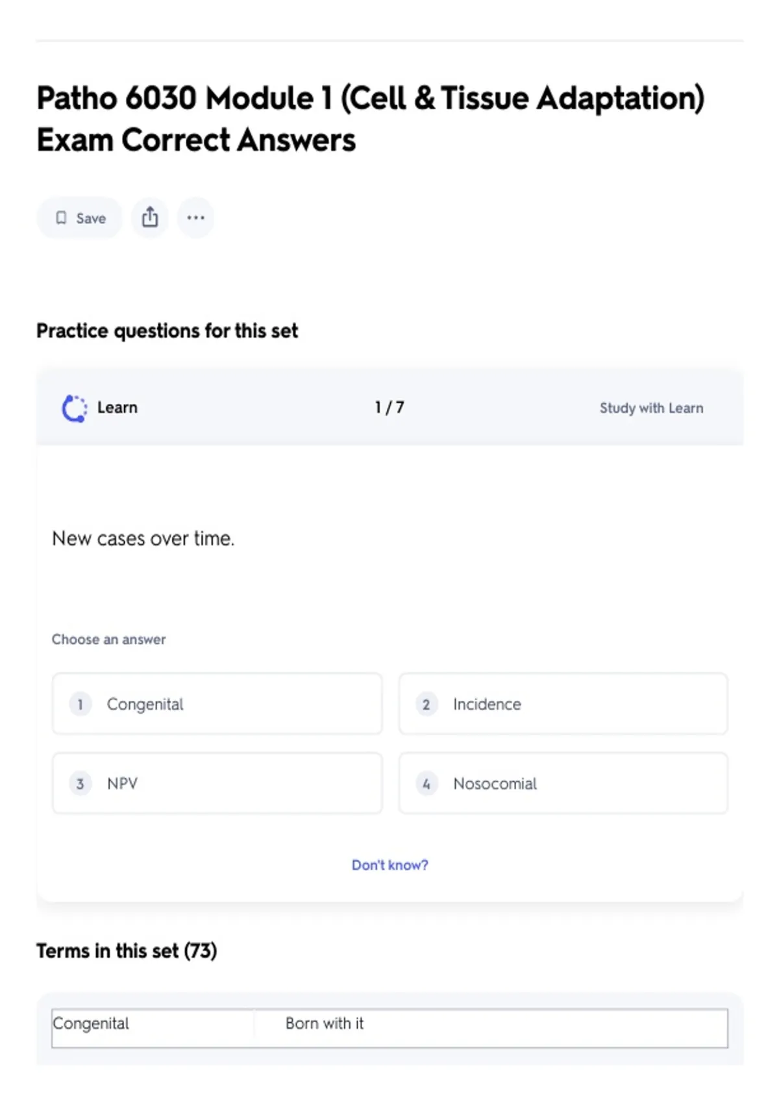
Task: Click the number 3 badge icon
Action: (80, 784)
